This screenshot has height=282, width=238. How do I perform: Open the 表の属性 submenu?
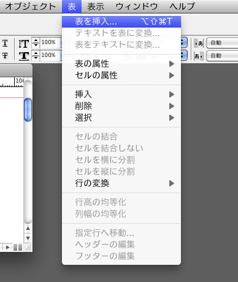coord(121,64)
